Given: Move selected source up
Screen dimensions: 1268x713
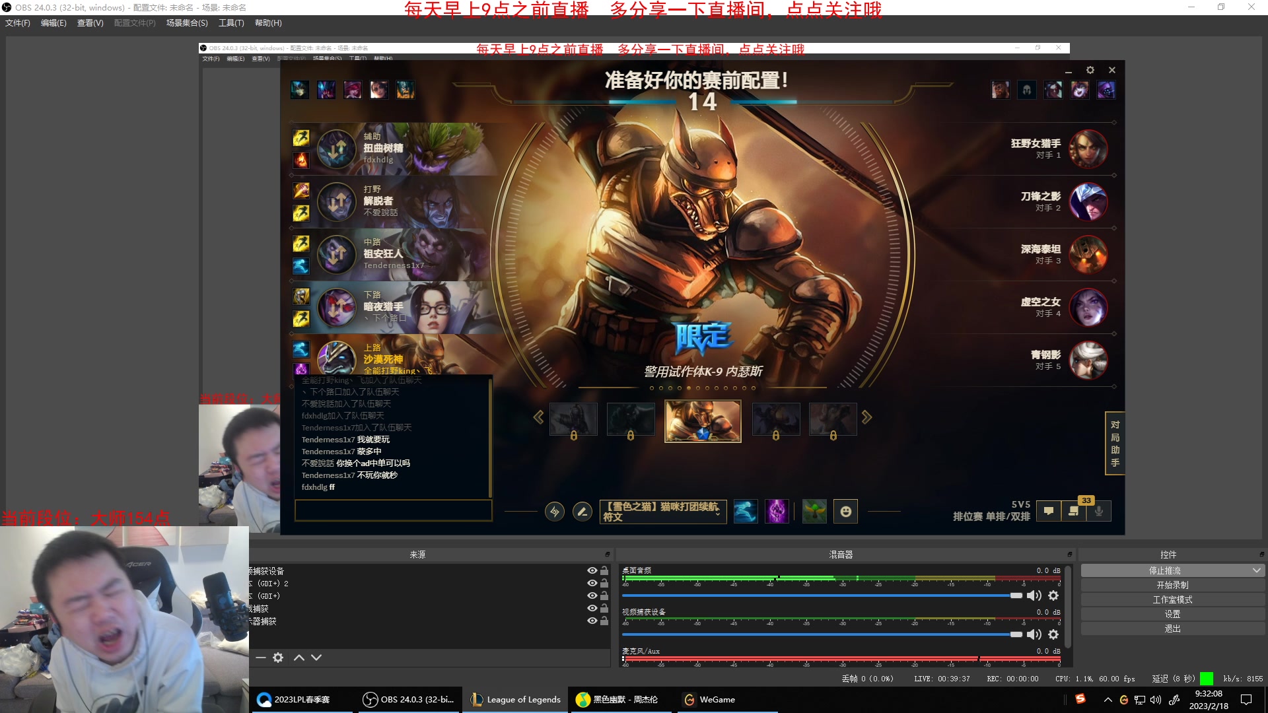Looking at the screenshot, I should (x=299, y=658).
